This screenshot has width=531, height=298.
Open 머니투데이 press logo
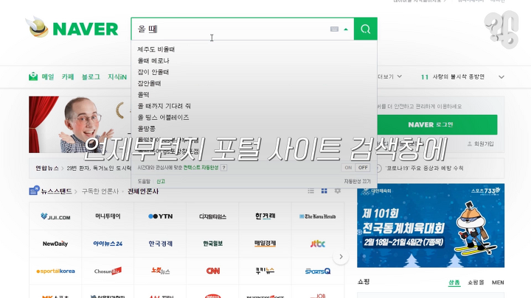[108, 216]
